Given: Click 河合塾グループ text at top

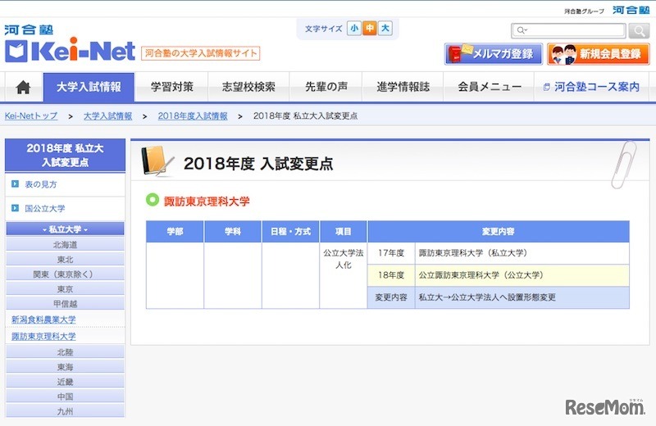Looking at the screenshot, I should 584,11.
